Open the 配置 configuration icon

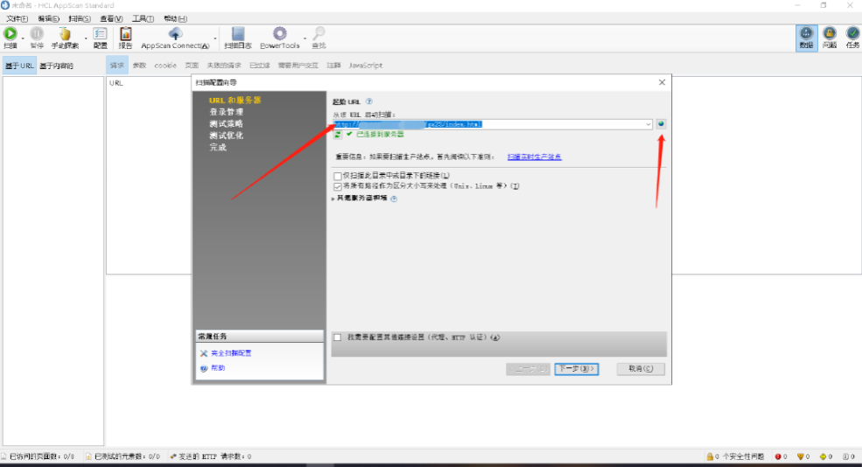tap(100, 33)
